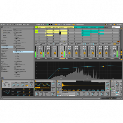Click the browser search field
This screenshot has height=123, width=123.
(x=18, y=27)
